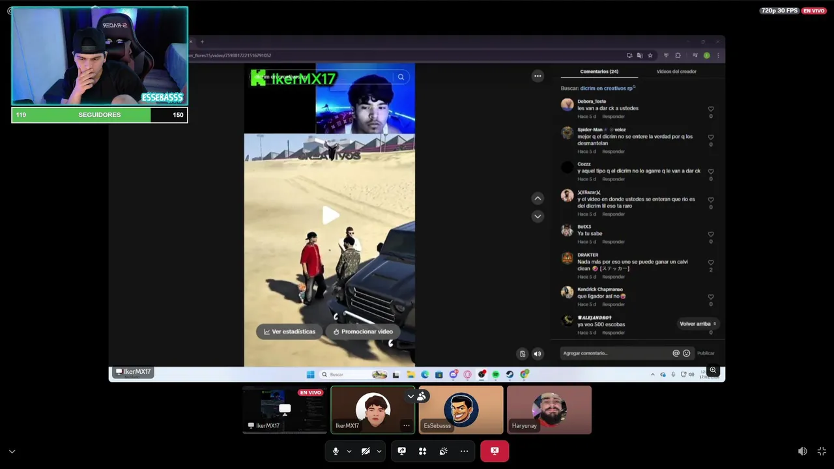Image resolution: width=834 pixels, height=469 pixels.
Task: Like Debora_Teste's comment
Action: pyautogui.click(x=711, y=109)
